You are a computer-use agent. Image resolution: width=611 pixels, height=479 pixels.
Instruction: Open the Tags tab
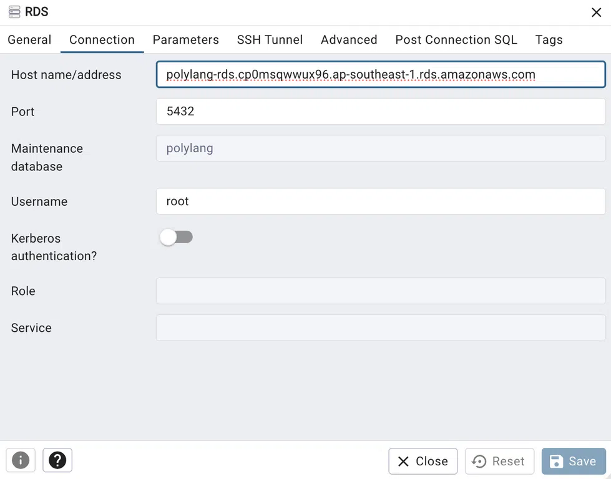pyautogui.click(x=549, y=40)
